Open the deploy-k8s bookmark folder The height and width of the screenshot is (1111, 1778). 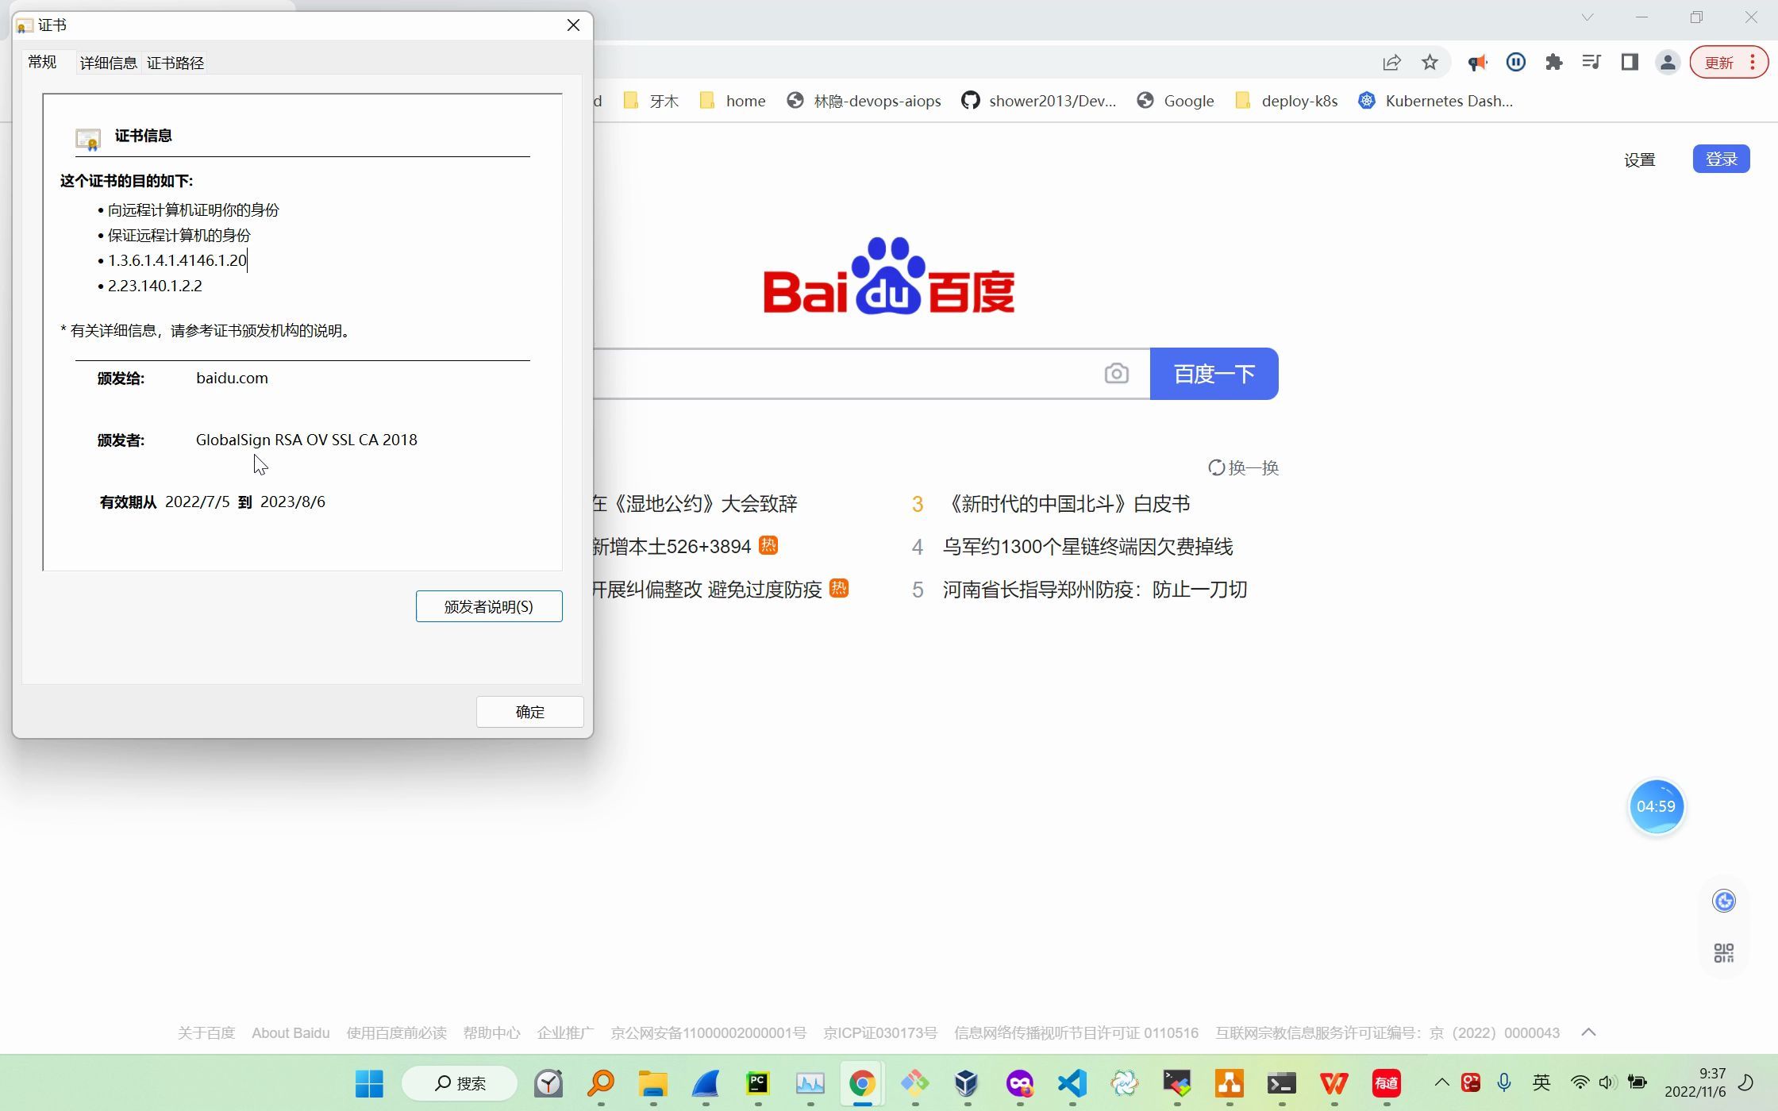1287,101
